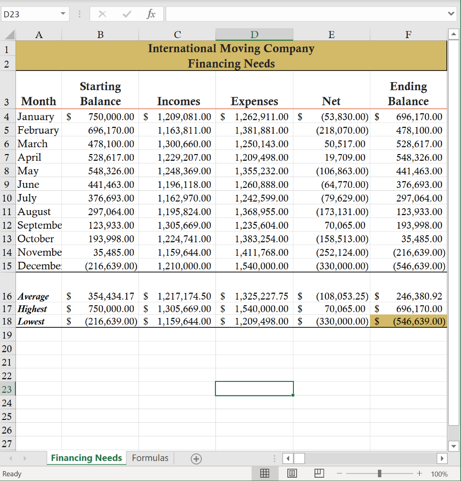Click the Zoom Out minus icon
The height and width of the screenshot is (481, 461).
[x=339, y=473]
